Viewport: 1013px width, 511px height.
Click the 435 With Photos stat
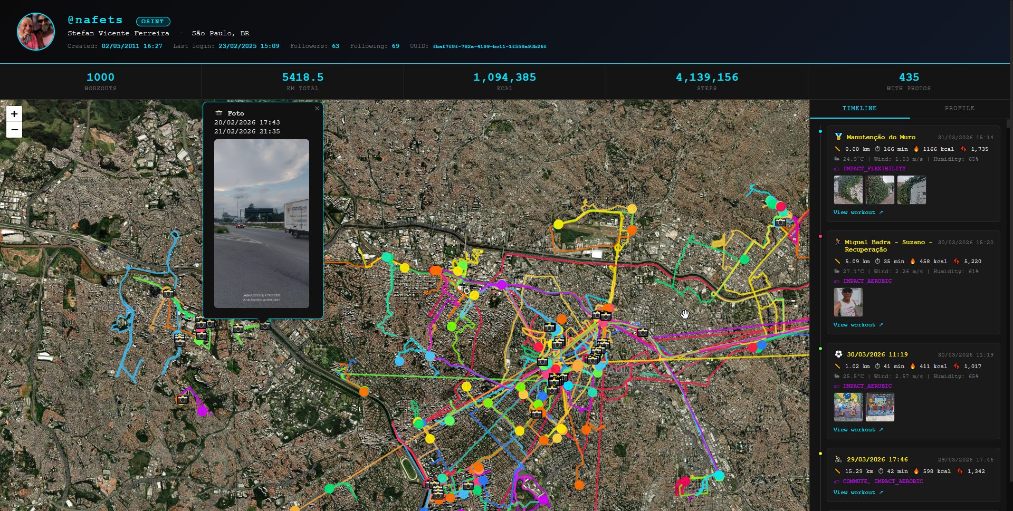[909, 82]
